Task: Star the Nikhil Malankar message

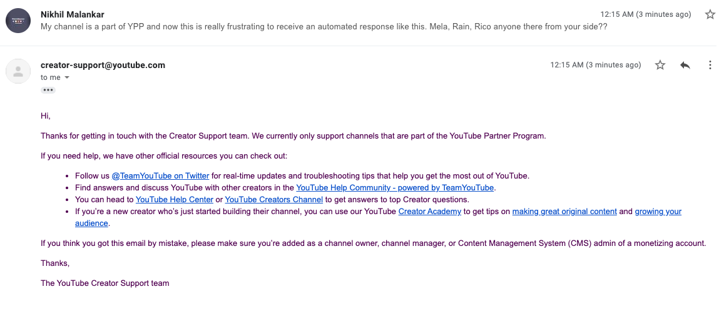Action: click(x=710, y=14)
